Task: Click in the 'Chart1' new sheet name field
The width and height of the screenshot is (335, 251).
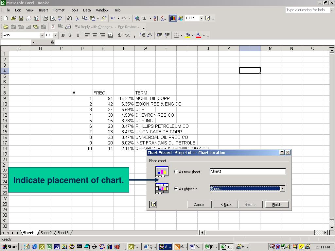Action: [248, 171]
